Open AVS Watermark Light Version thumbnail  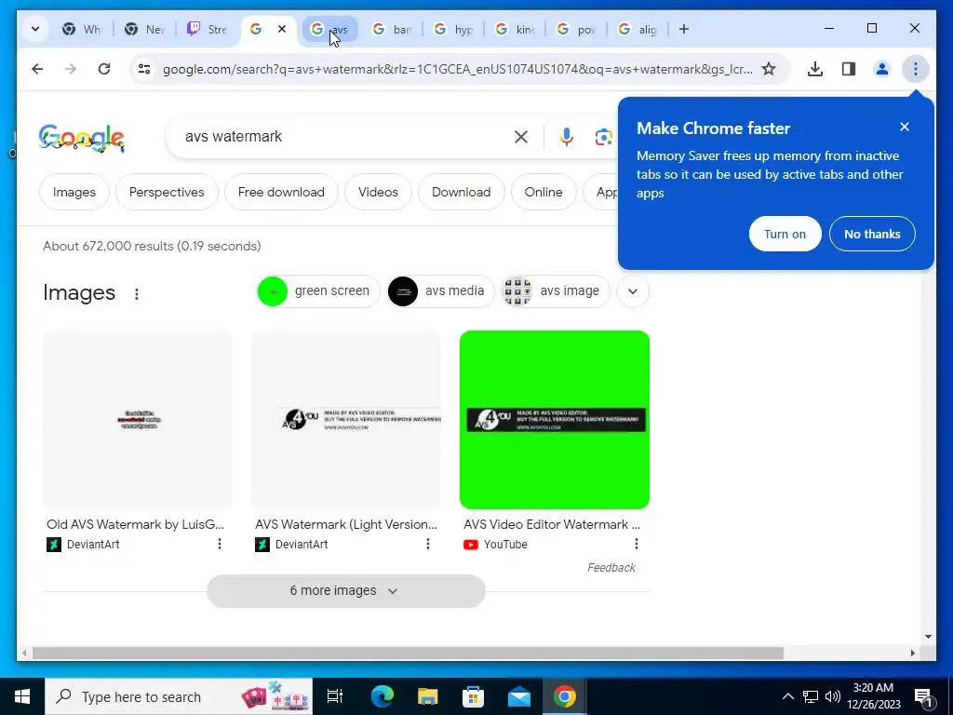tap(346, 420)
